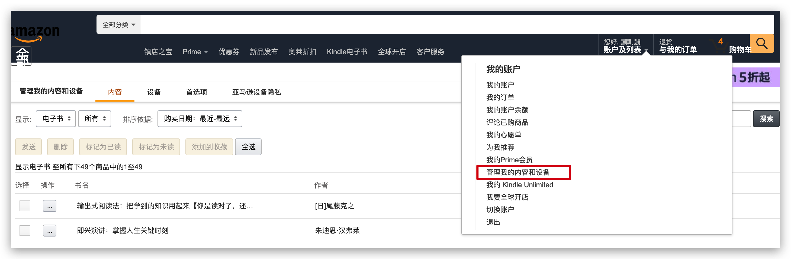Click the top search input field

click(x=457, y=25)
